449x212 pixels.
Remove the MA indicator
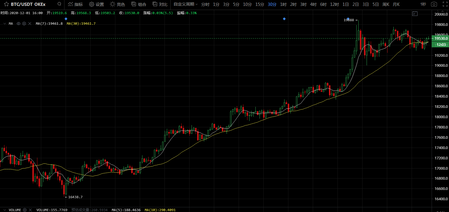(30, 24)
